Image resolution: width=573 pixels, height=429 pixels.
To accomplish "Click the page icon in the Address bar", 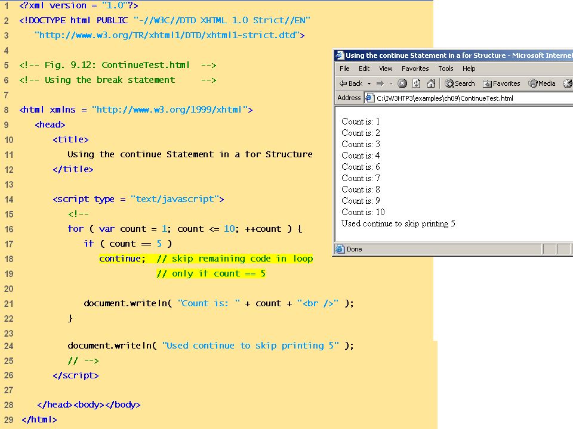I will pos(370,98).
